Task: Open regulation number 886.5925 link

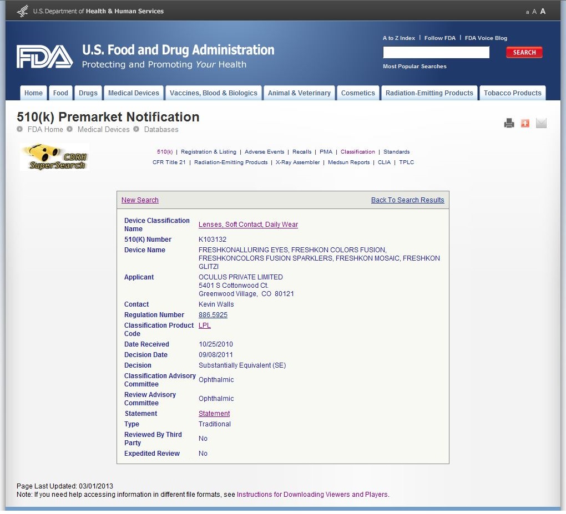Action: pos(213,315)
